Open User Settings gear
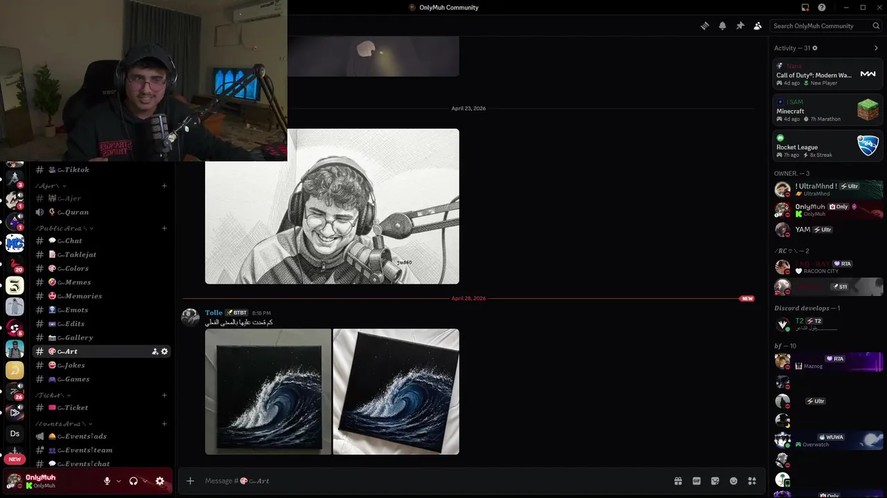This screenshot has height=498, width=887. (160, 481)
